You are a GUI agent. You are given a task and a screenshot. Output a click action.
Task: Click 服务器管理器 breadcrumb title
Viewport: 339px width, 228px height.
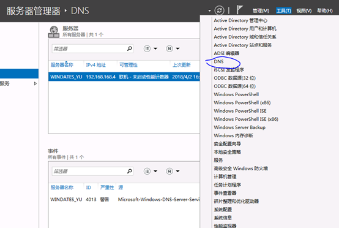click(x=33, y=11)
